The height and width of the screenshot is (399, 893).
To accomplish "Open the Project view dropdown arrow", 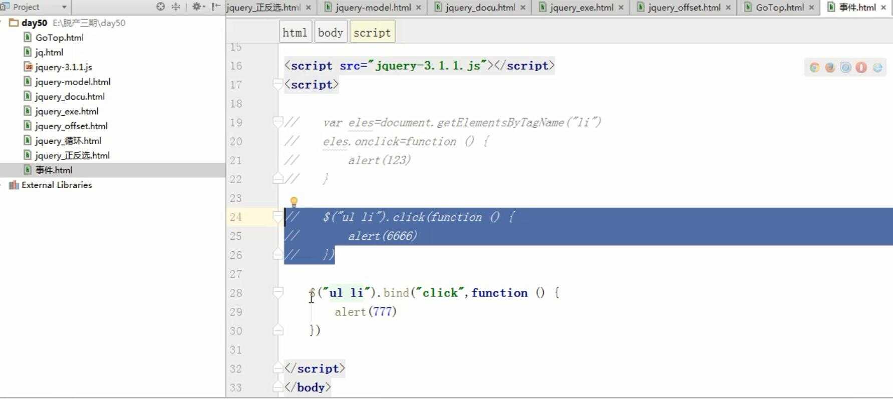I will (x=64, y=7).
